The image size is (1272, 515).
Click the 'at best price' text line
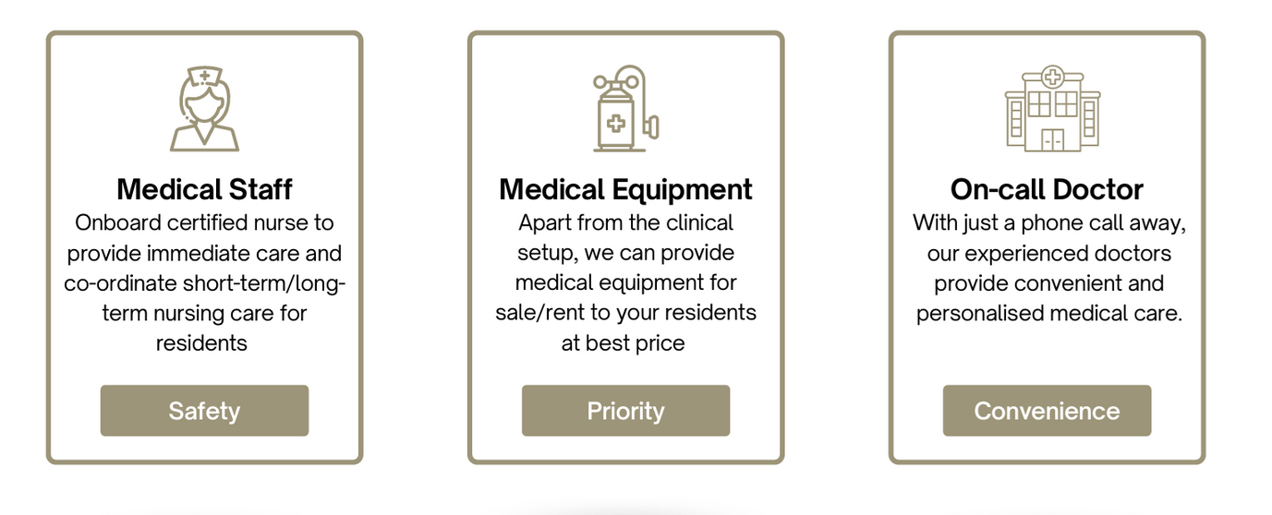pos(623,343)
